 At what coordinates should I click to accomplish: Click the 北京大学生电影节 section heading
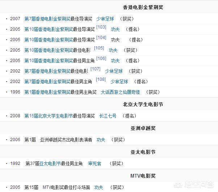(143, 104)
